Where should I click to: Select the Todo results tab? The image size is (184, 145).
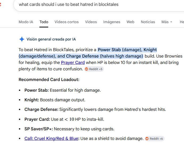44,22
